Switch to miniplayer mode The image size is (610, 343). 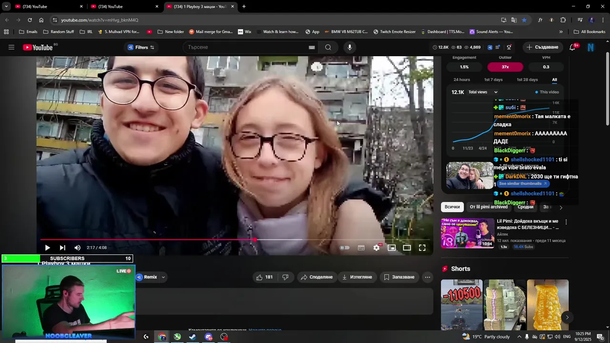pos(392,248)
